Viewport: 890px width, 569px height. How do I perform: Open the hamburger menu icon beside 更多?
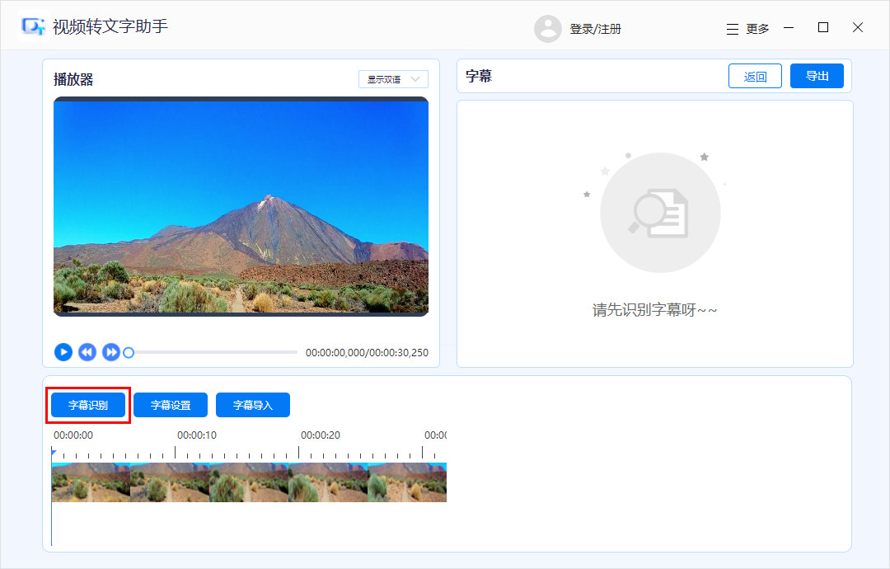pos(732,28)
